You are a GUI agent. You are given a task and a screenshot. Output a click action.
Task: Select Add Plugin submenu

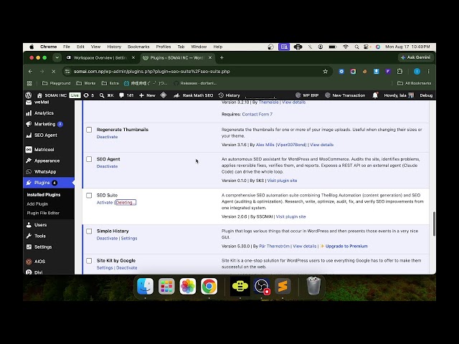click(x=37, y=204)
